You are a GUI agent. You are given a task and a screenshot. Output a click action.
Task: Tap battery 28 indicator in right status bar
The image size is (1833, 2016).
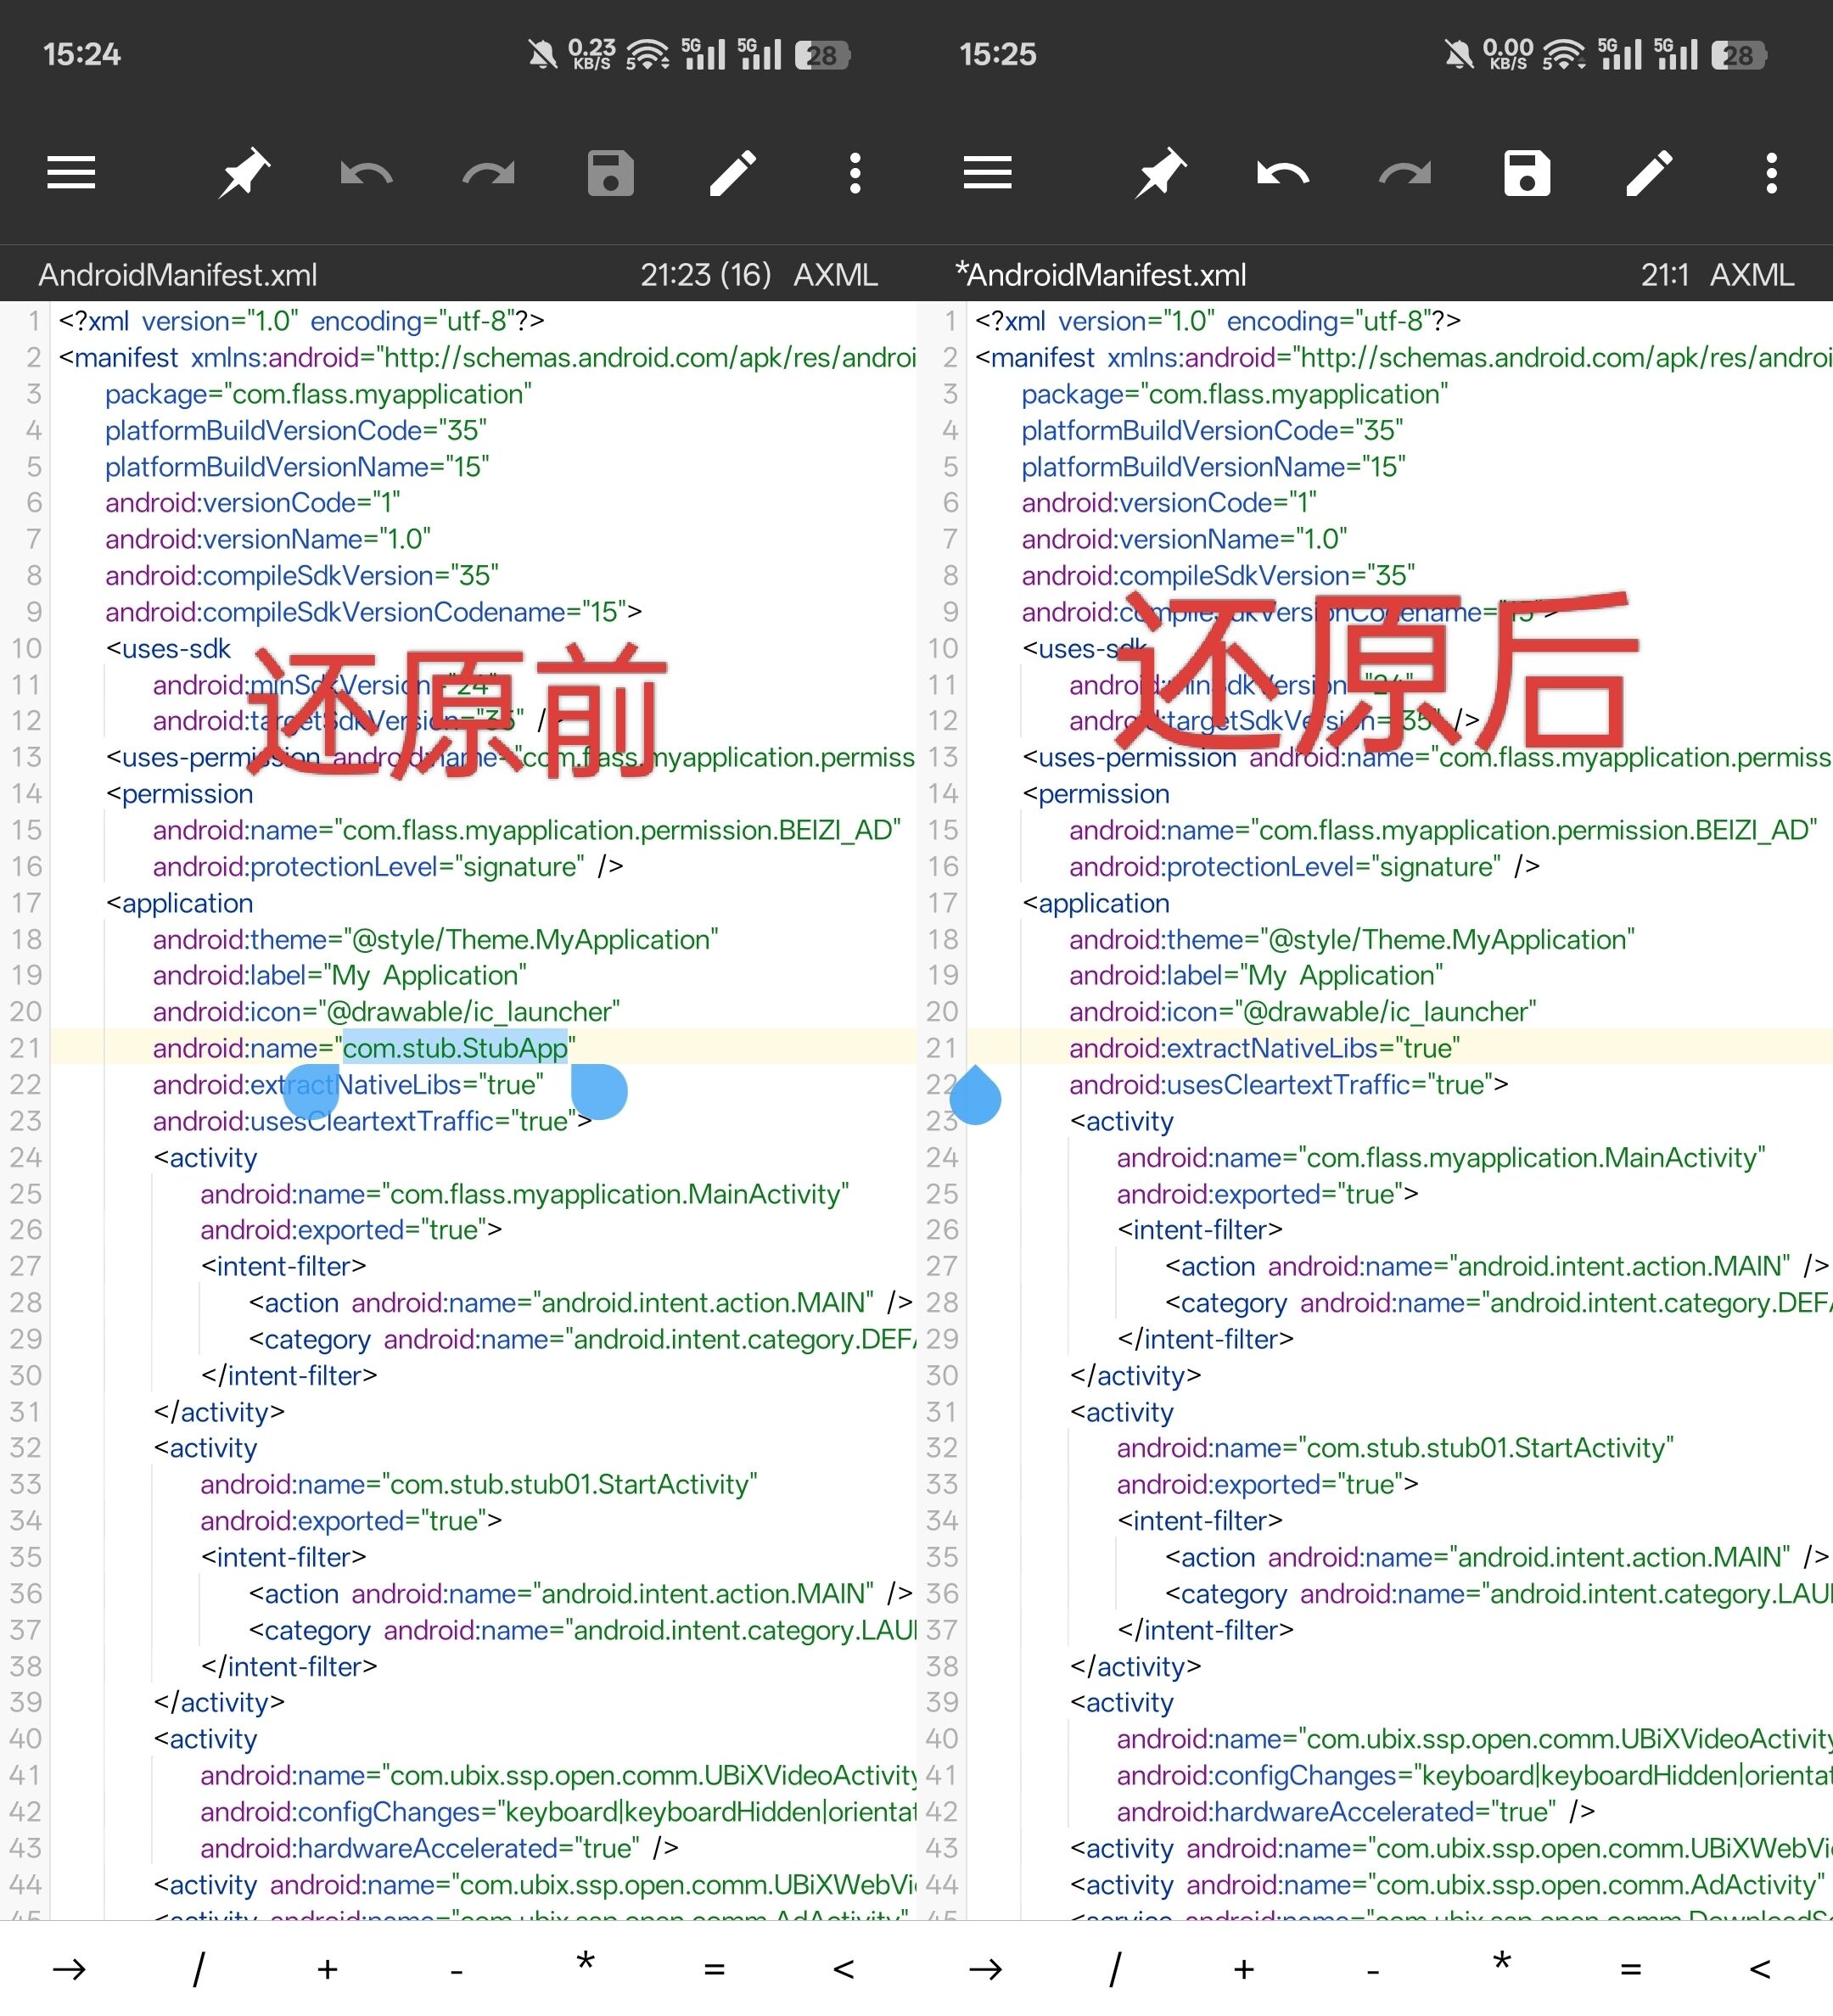click(1739, 55)
